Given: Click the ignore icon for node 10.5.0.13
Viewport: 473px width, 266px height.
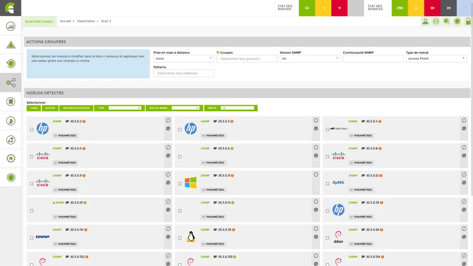Looking at the screenshot, I should [168, 210].
